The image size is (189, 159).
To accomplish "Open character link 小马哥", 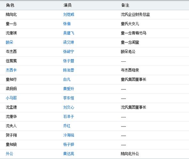I will 11,98.
